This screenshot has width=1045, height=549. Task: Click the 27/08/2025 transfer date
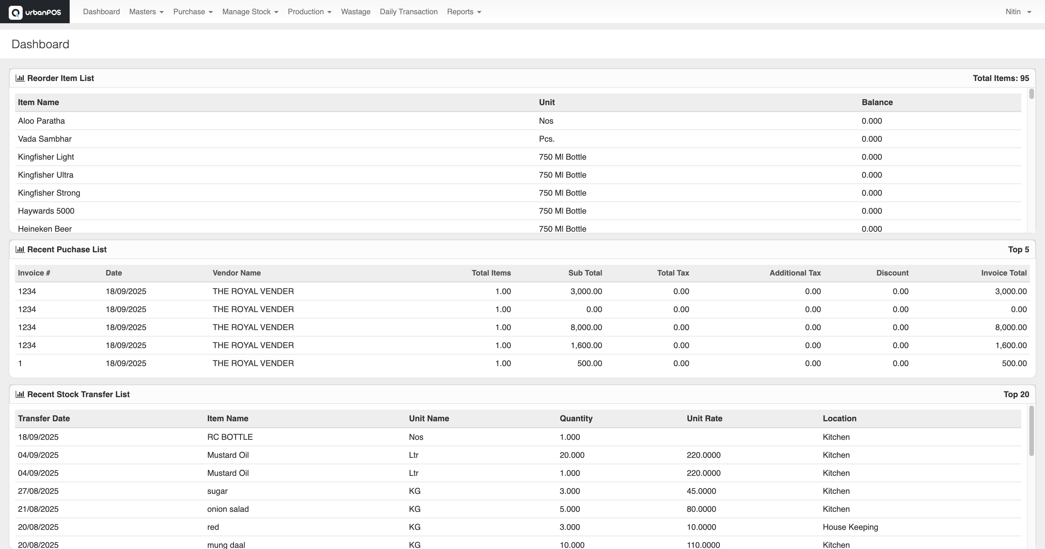click(x=38, y=491)
